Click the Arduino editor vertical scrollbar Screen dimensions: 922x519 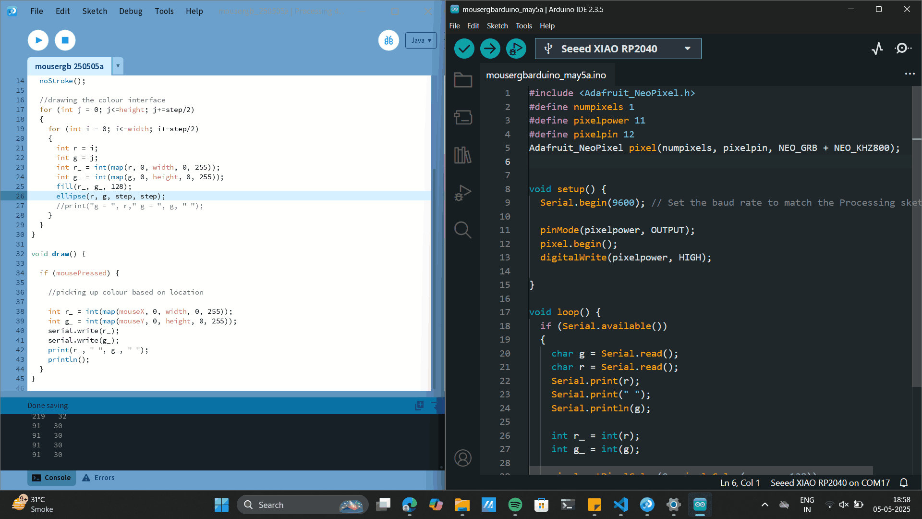coord(916,235)
